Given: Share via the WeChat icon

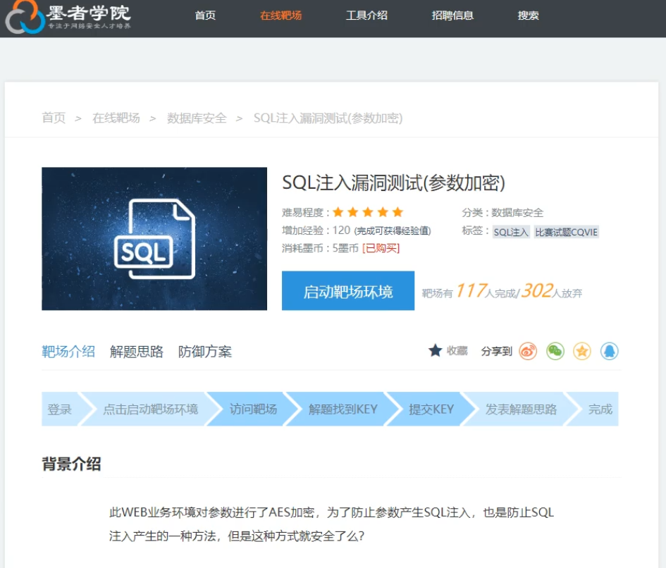Looking at the screenshot, I should 555,351.
